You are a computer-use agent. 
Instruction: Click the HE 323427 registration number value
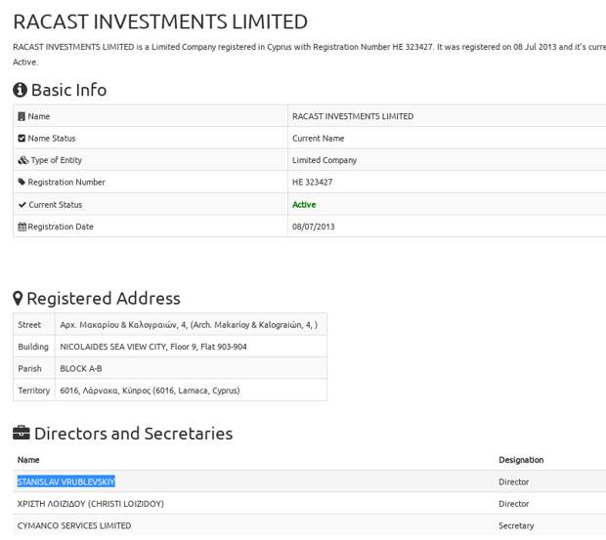pyautogui.click(x=312, y=183)
